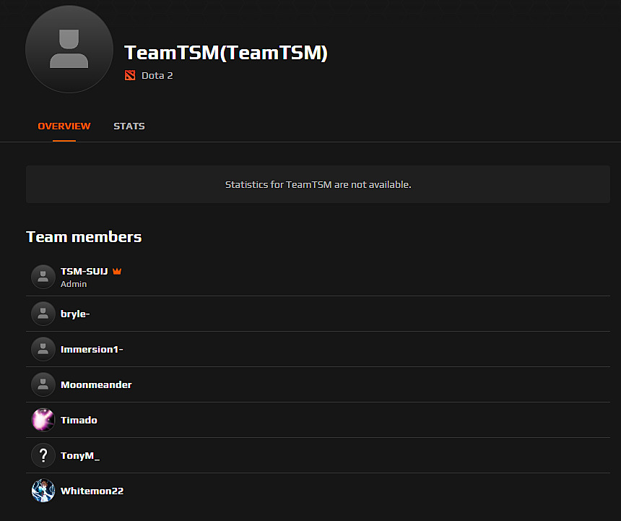Open Whitemon22's player profile
The image size is (621, 521).
click(x=92, y=491)
